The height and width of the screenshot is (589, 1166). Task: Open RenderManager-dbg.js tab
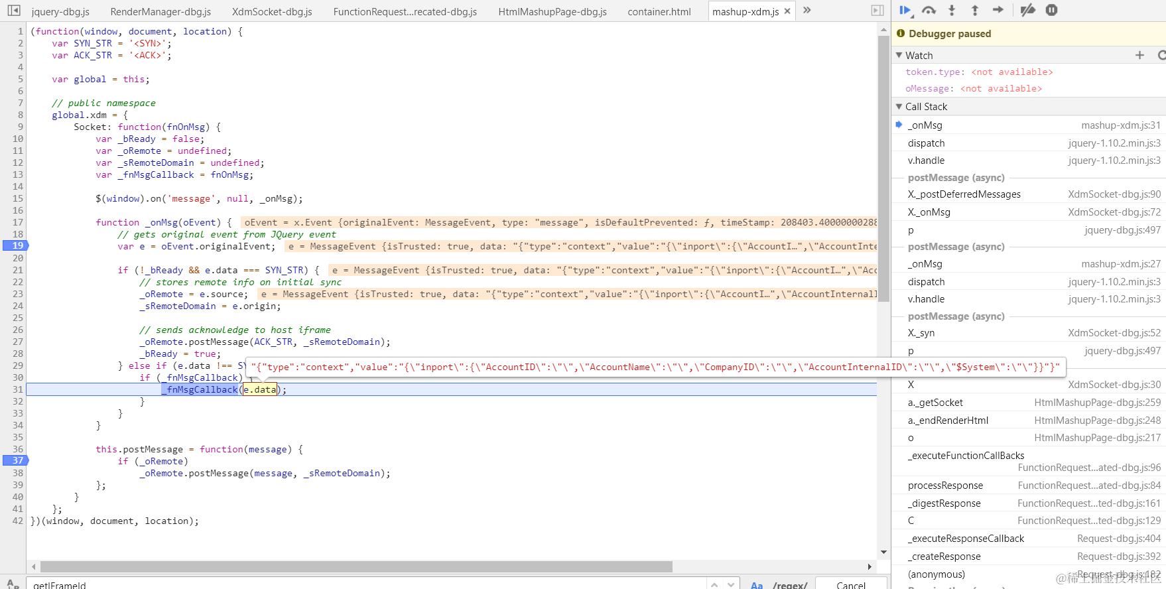click(x=161, y=11)
